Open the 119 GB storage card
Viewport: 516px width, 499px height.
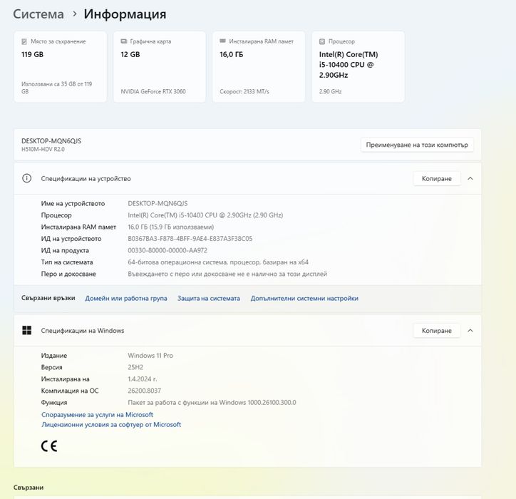(x=60, y=67)
